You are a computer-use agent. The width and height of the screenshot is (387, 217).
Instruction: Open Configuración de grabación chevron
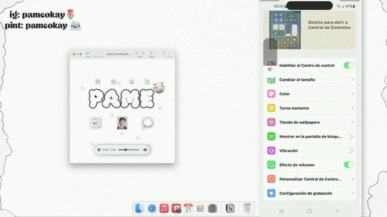[x=353, y=193]
